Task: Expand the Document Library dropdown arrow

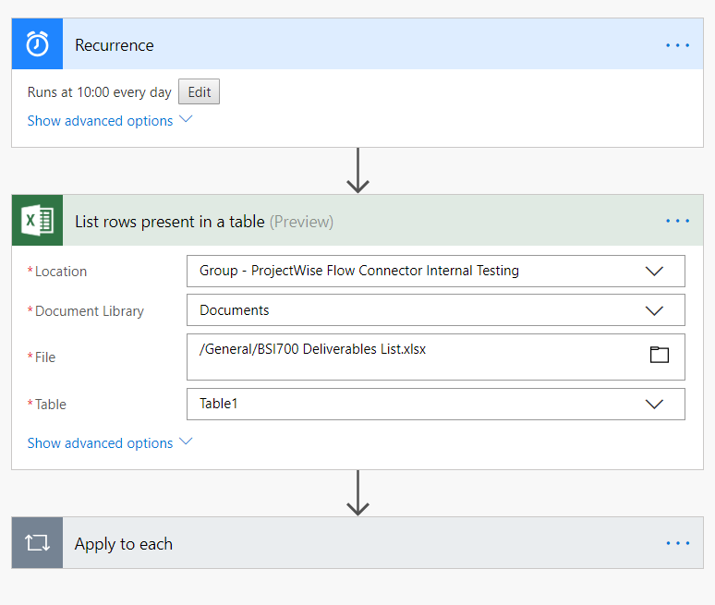Action: point(654,311)
